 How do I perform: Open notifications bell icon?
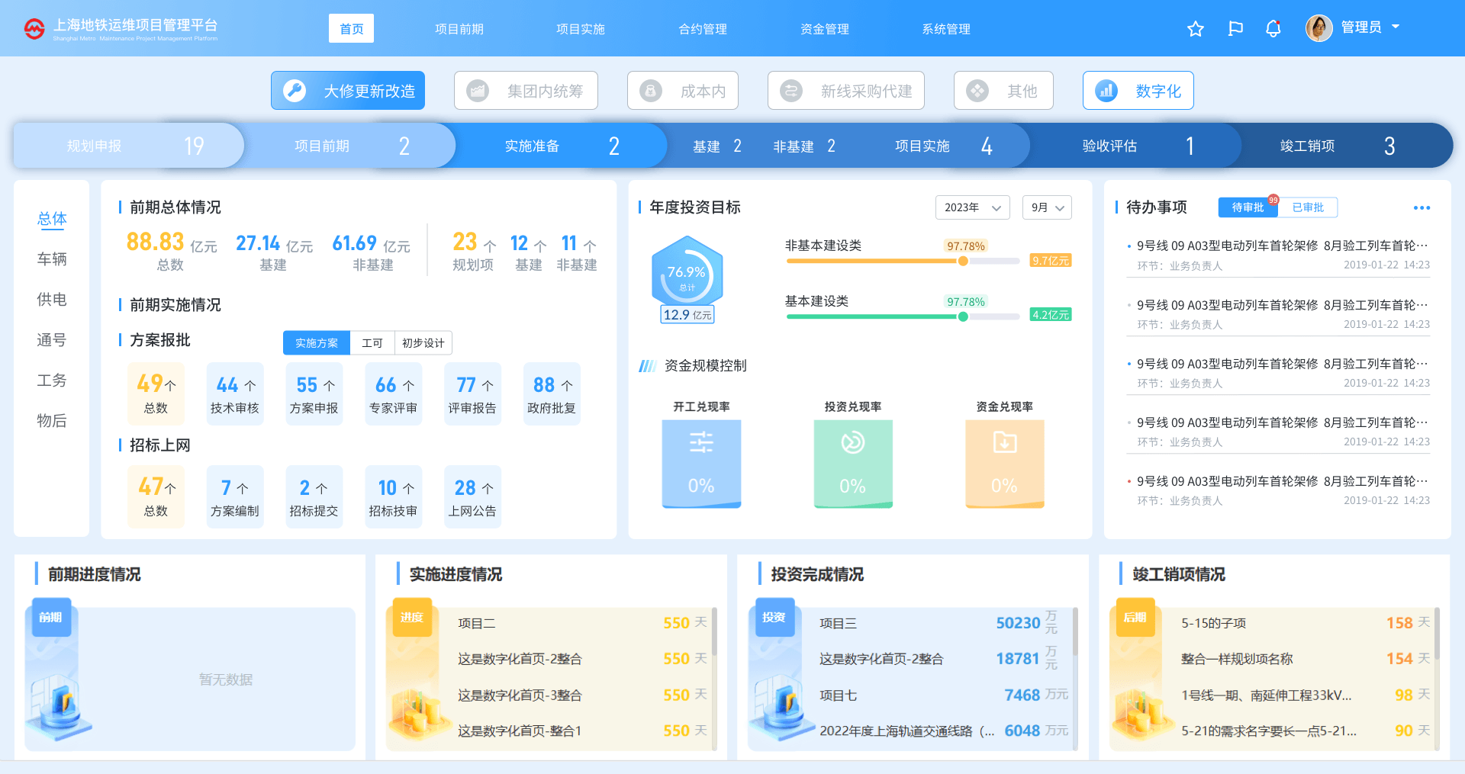coord(1273,29)
